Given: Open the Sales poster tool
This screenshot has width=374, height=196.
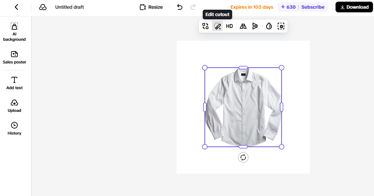Looking at the screenshot, I should click(x=14, y=57).
